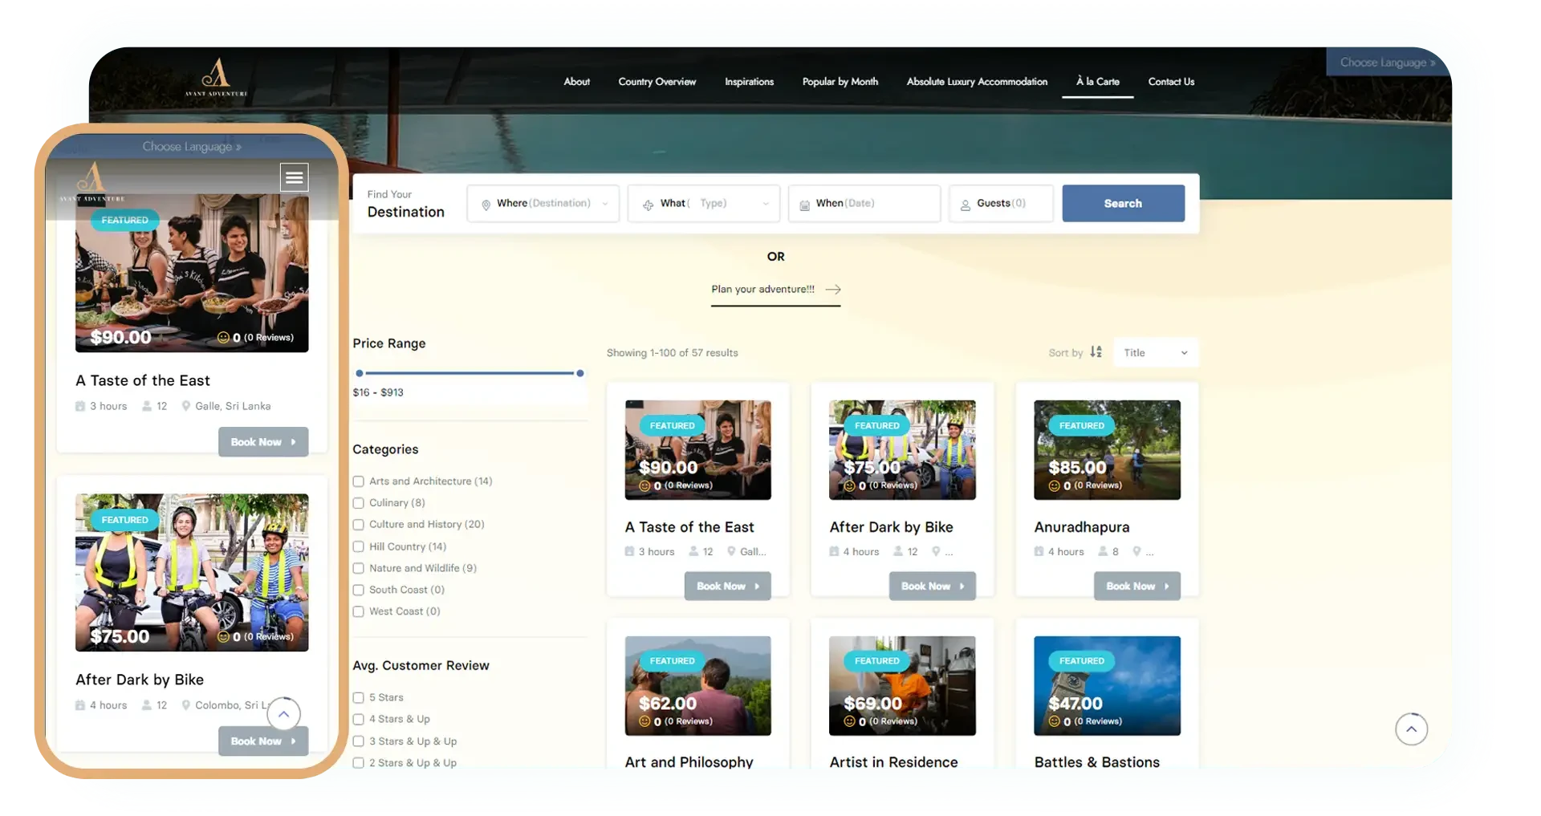Image resolution: width=1541 pixels, height=816 pixels.
Task: Filter by 5 Stars reviews
Action: pos(359,698)
